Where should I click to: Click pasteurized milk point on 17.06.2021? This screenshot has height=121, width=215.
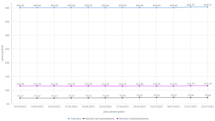click(x=122, y=98)
